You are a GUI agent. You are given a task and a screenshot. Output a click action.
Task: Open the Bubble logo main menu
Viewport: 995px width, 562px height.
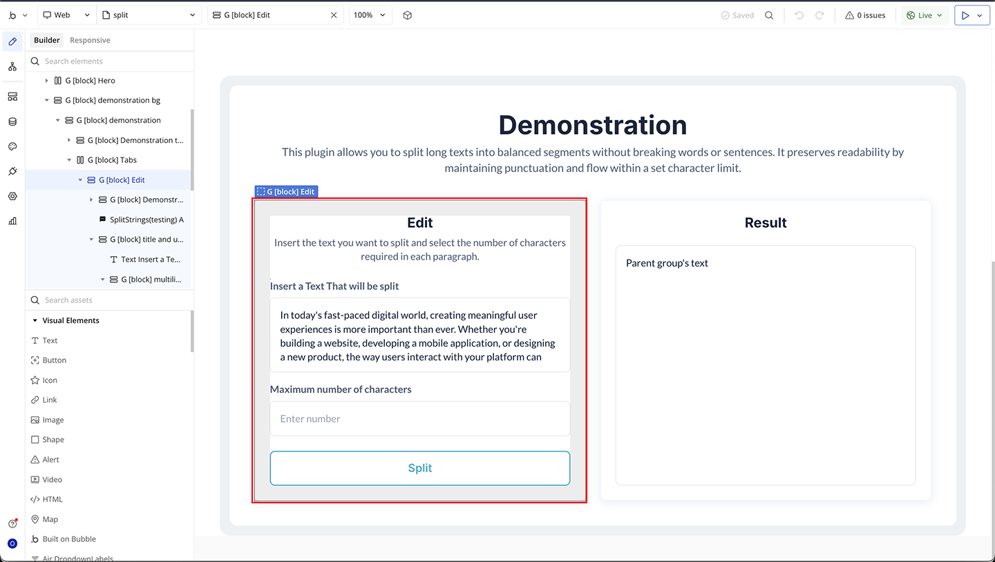tap(18, 15)
